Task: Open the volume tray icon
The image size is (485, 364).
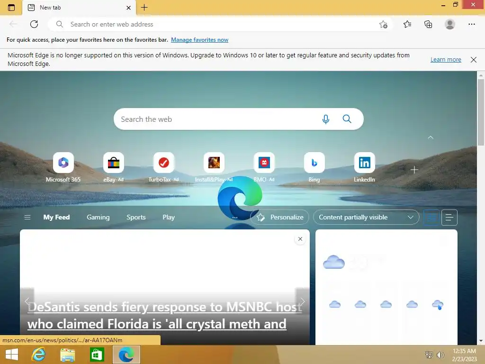Action: 440,355
